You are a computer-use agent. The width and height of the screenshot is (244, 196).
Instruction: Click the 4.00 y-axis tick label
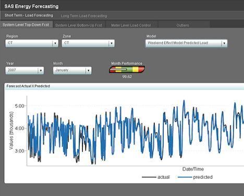coord(19,128)
